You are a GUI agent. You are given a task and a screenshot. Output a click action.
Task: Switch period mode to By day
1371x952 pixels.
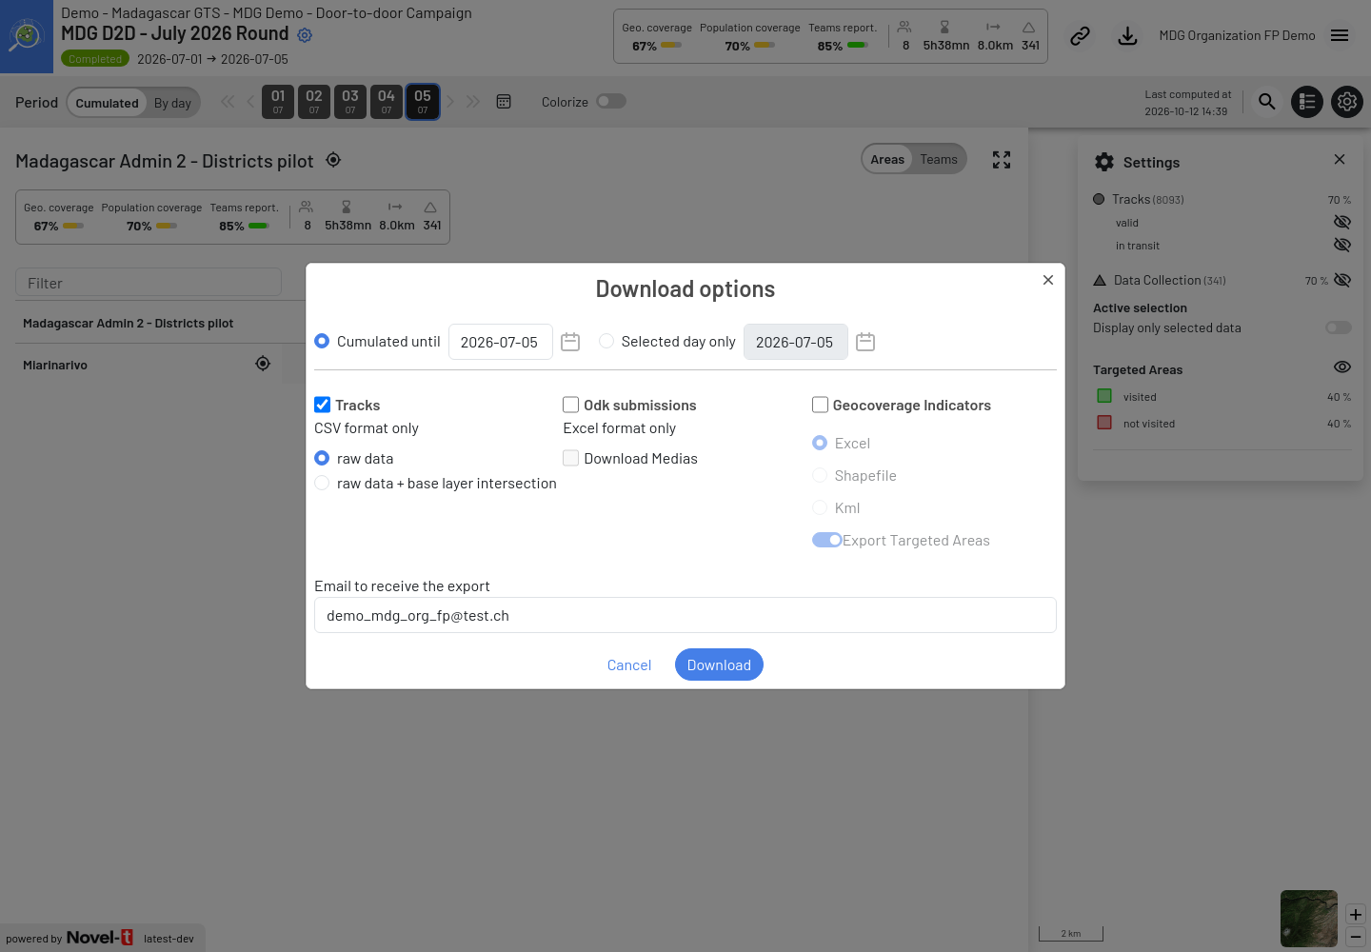coord(173,103)
